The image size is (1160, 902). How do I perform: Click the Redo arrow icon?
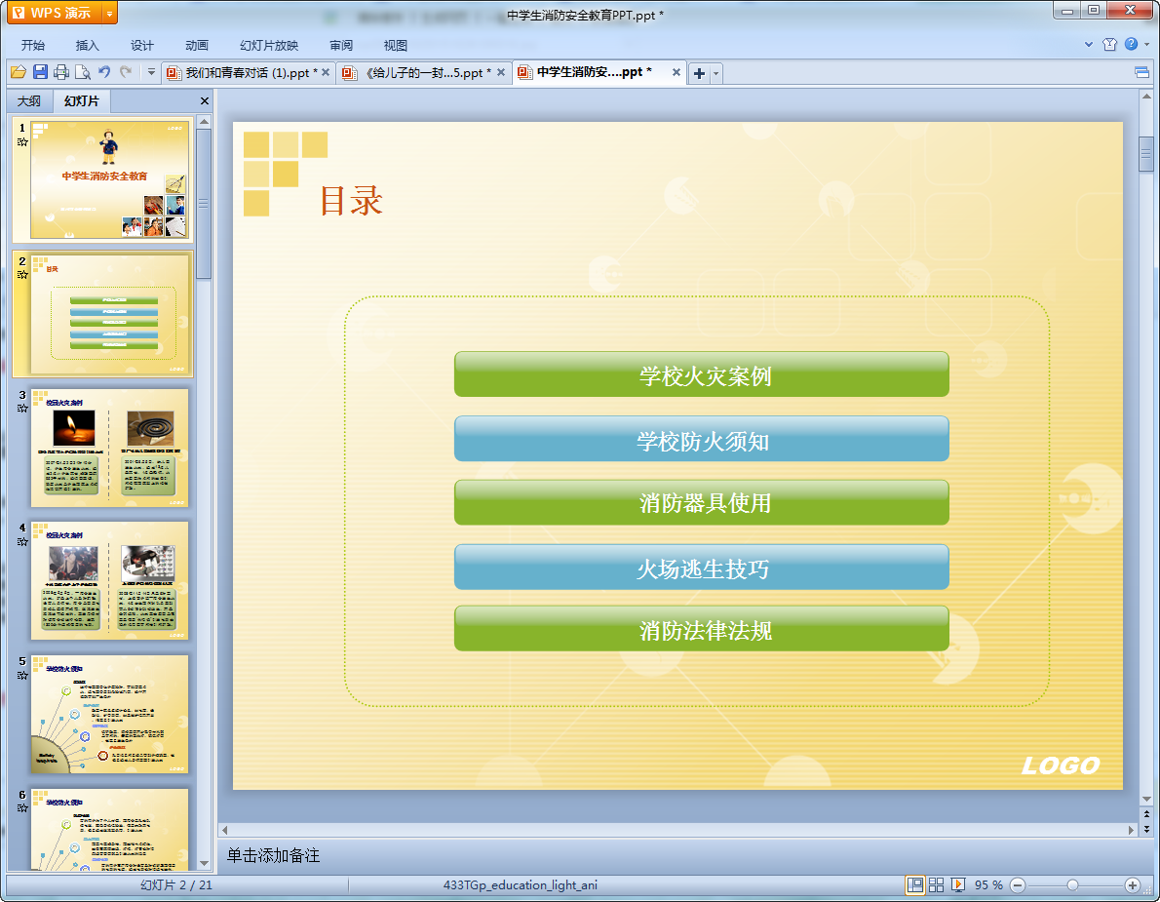(x=126, y=72)
